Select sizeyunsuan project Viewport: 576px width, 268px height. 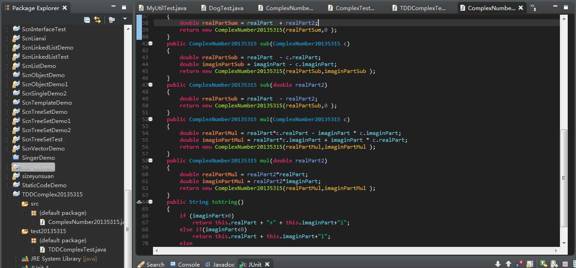point(38,176)
